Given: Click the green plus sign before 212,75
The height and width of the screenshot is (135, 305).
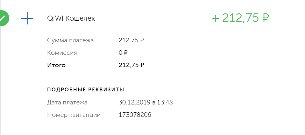Looking at the screenshot, I should (216, 18).
